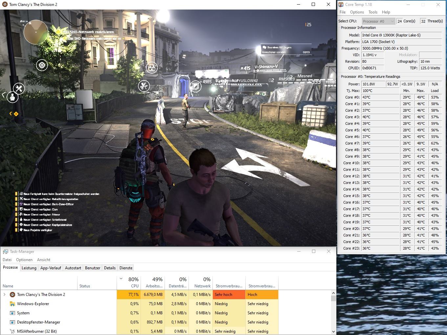Click the Task-Manager window title icon
Viewport: 447px width, 335px height.
[5, 252]
